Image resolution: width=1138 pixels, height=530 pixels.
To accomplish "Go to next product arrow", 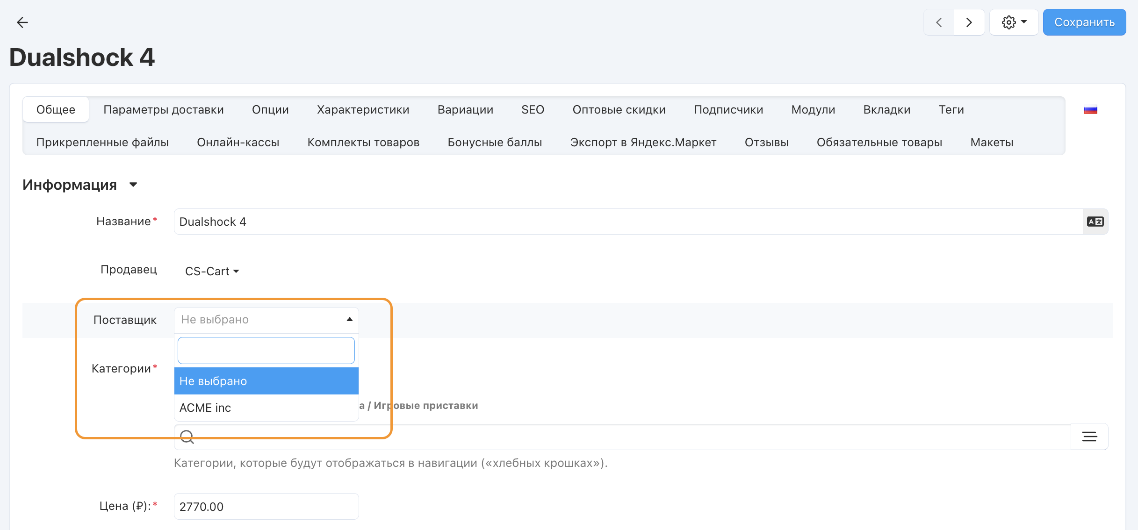I will (x=969, y=22).
